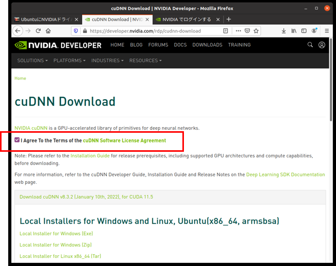Screen dimensions: 336x266
Task: Reload the cuDNN Download page
Action: pos(38,31)
